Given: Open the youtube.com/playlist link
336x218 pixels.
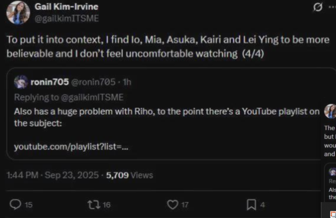Looking at the screenshot, I should [x=71, y=147].
